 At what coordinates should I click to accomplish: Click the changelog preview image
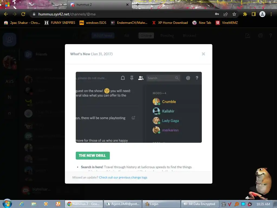[139, 107]
